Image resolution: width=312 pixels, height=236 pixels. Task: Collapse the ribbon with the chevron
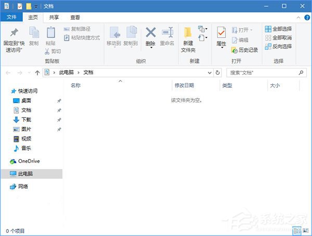point(297,17)
